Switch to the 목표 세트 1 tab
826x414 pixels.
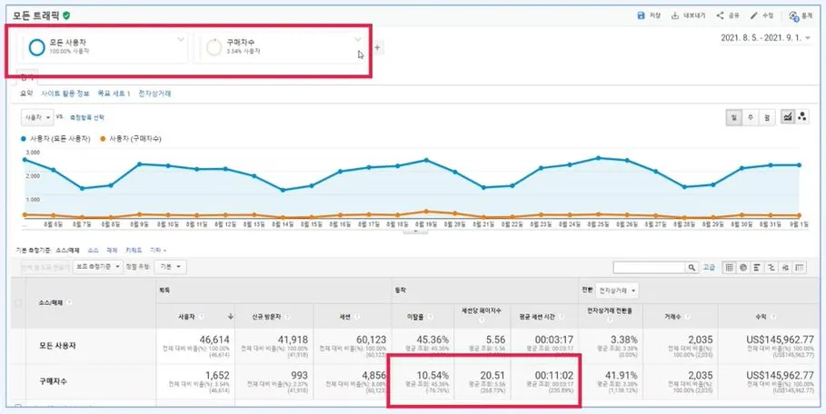114,94
